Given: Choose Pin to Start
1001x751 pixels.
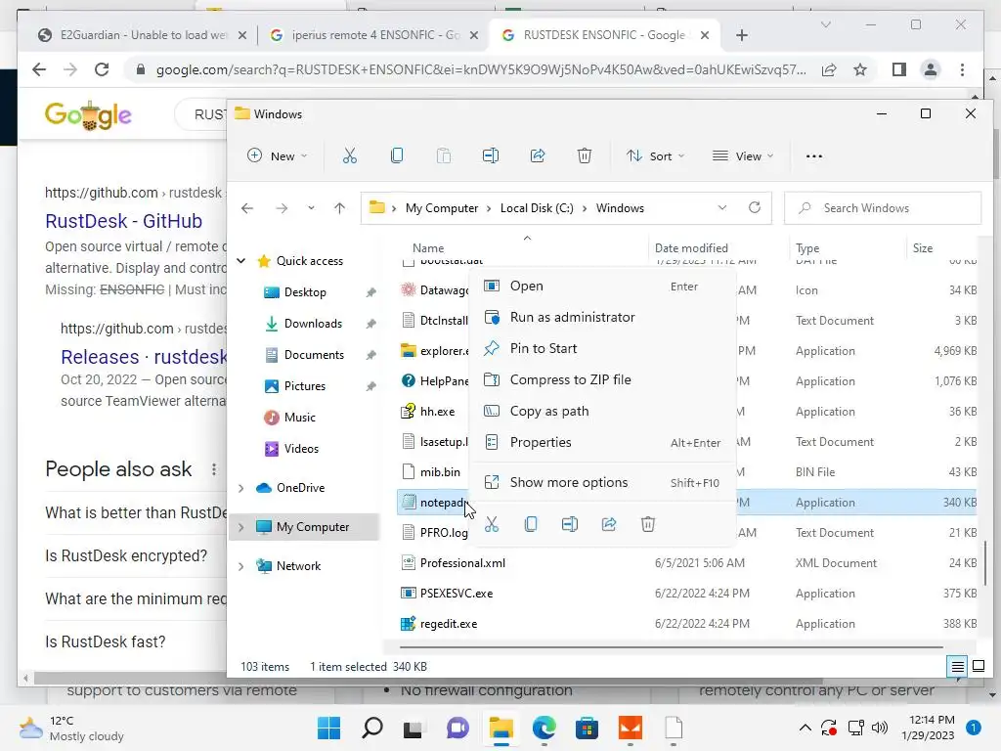Looking at the screenshot, I should pyautogui.click(x=602, y=349).
